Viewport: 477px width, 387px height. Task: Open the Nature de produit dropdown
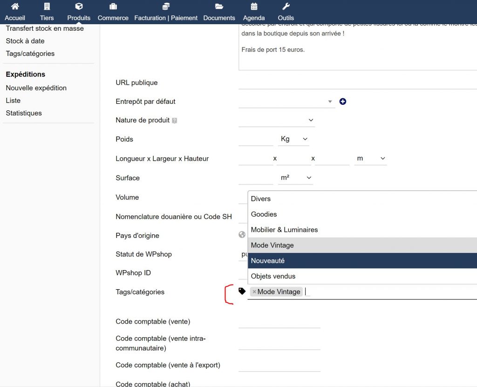pos(311,120)
